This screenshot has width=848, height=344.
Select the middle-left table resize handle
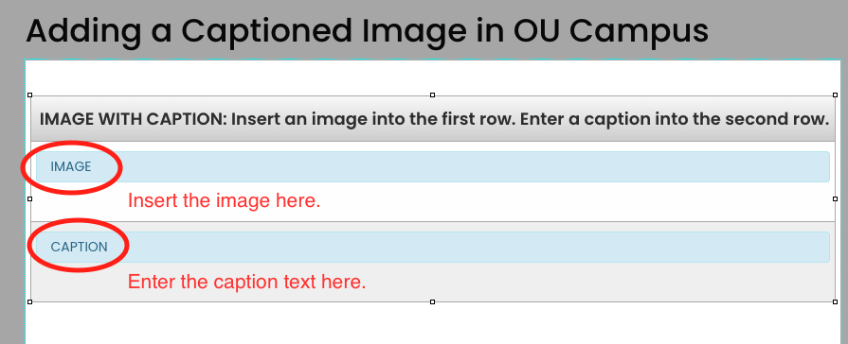click(29, 199)
